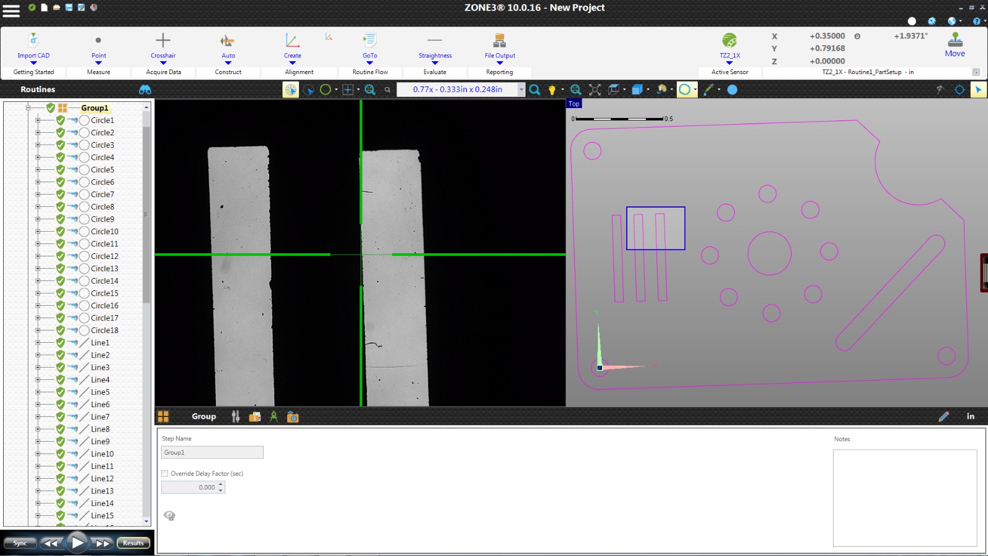Open the binoculars search in Routines panel
988x556 pixels.
point(145,89)
